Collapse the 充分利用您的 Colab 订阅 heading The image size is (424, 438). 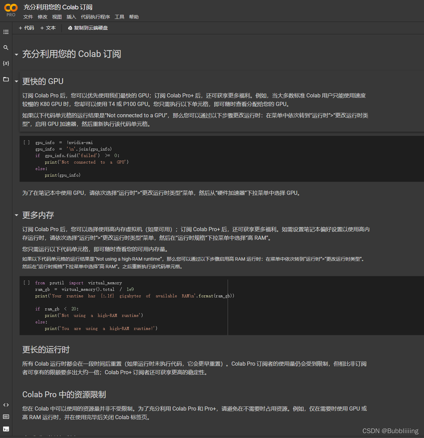tap(16, 54)
